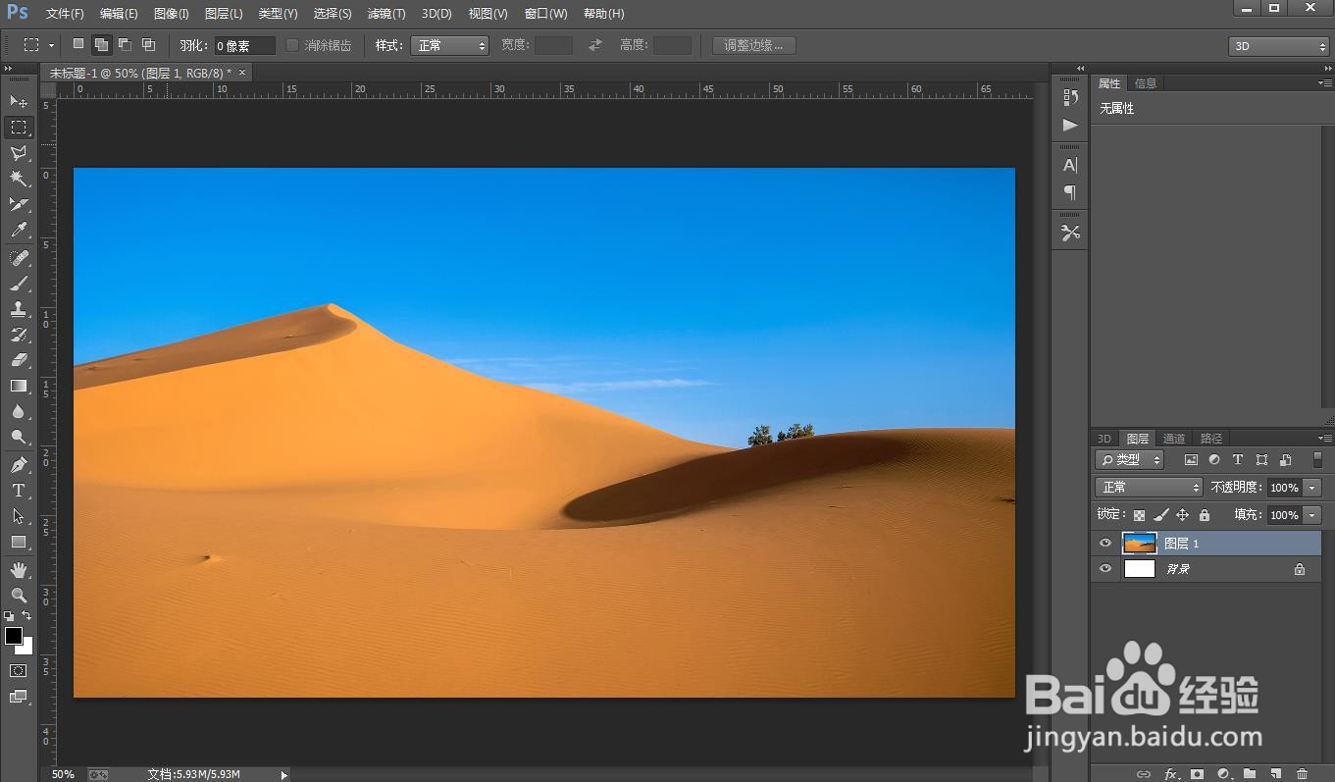Select the Rectangular Marquee tool in toolbox
The height and width of the screenshot is (782, 1335).
coord(19,128)
